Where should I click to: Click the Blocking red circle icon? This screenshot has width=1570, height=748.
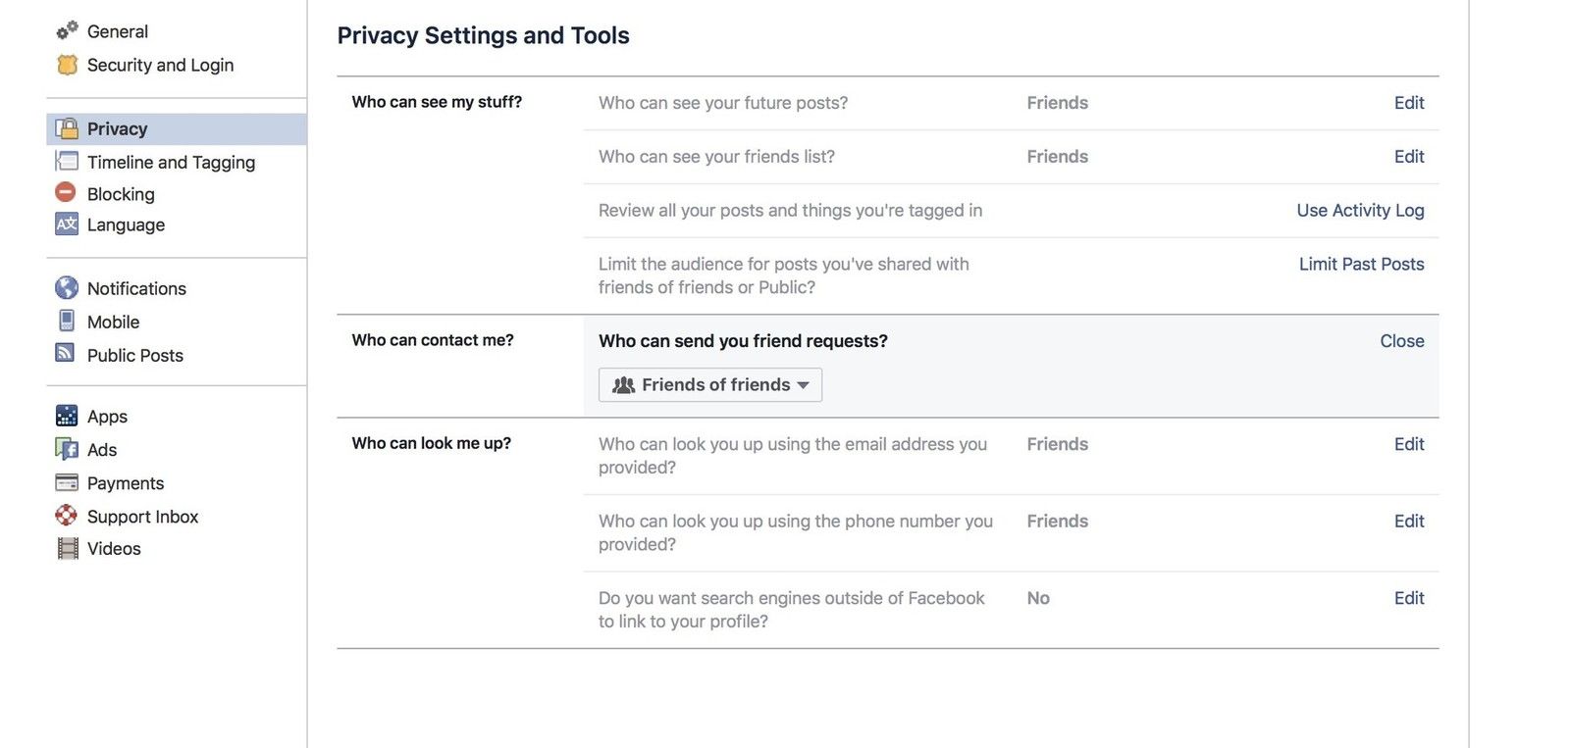pyautogui.click(x=66, y=192)
